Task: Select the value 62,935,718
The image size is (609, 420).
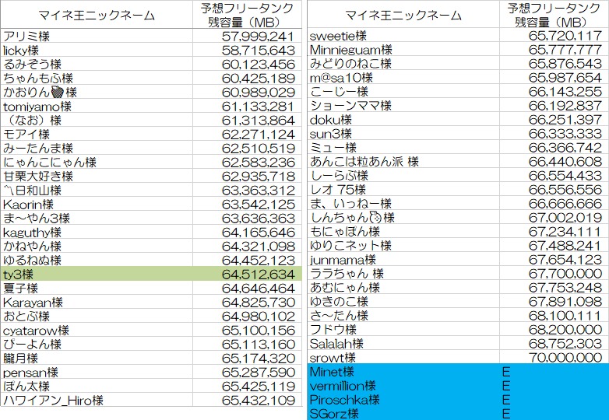Action: click(x=259, y=177)
